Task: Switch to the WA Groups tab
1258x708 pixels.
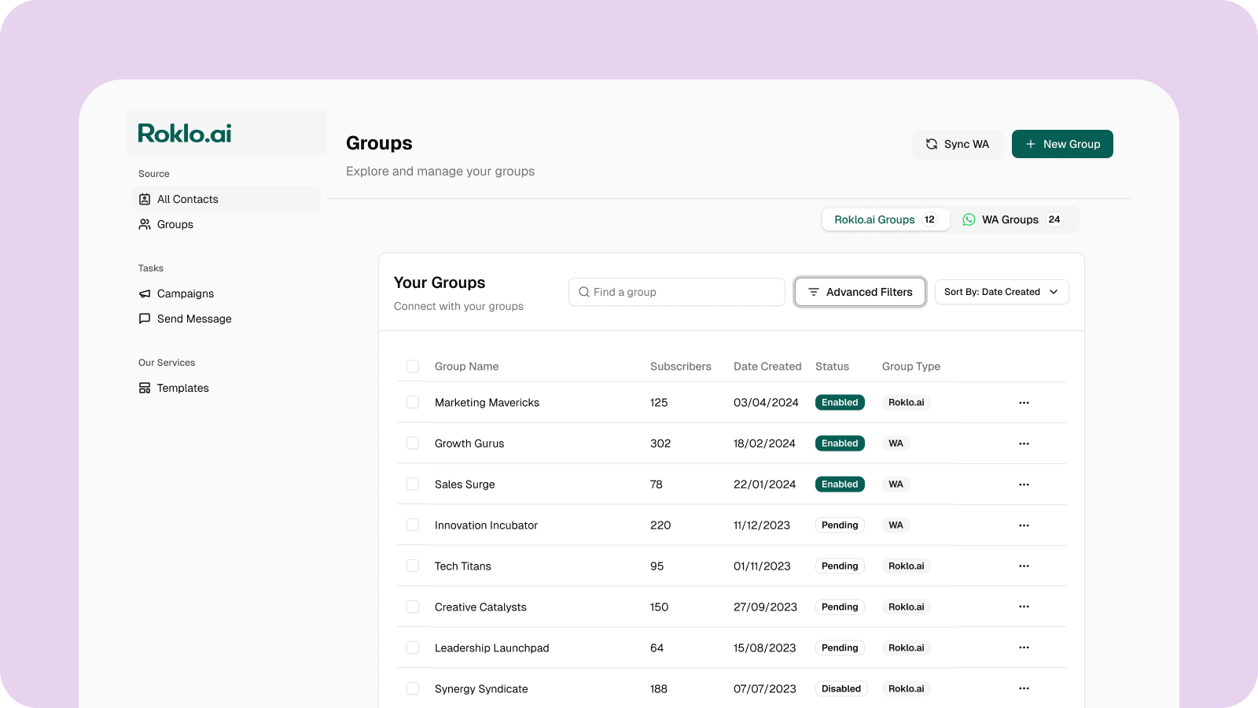Action: 1014,219
